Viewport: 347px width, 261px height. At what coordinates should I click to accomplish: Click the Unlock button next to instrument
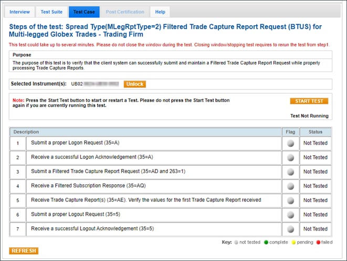click(134, 84)
